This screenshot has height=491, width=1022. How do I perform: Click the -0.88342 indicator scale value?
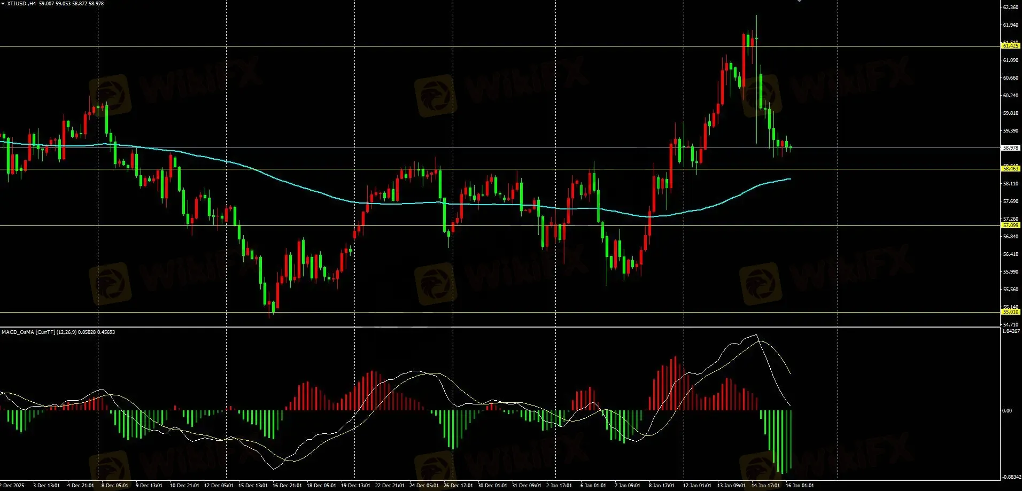point(1011,477)
